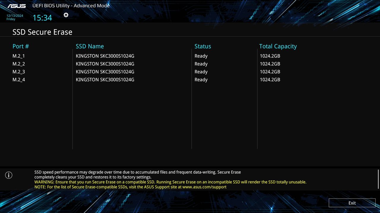The image size is (380, 213).
Task: Click the KINGSTON SSD name for M.2_1
Action: [x=105, y=56]
